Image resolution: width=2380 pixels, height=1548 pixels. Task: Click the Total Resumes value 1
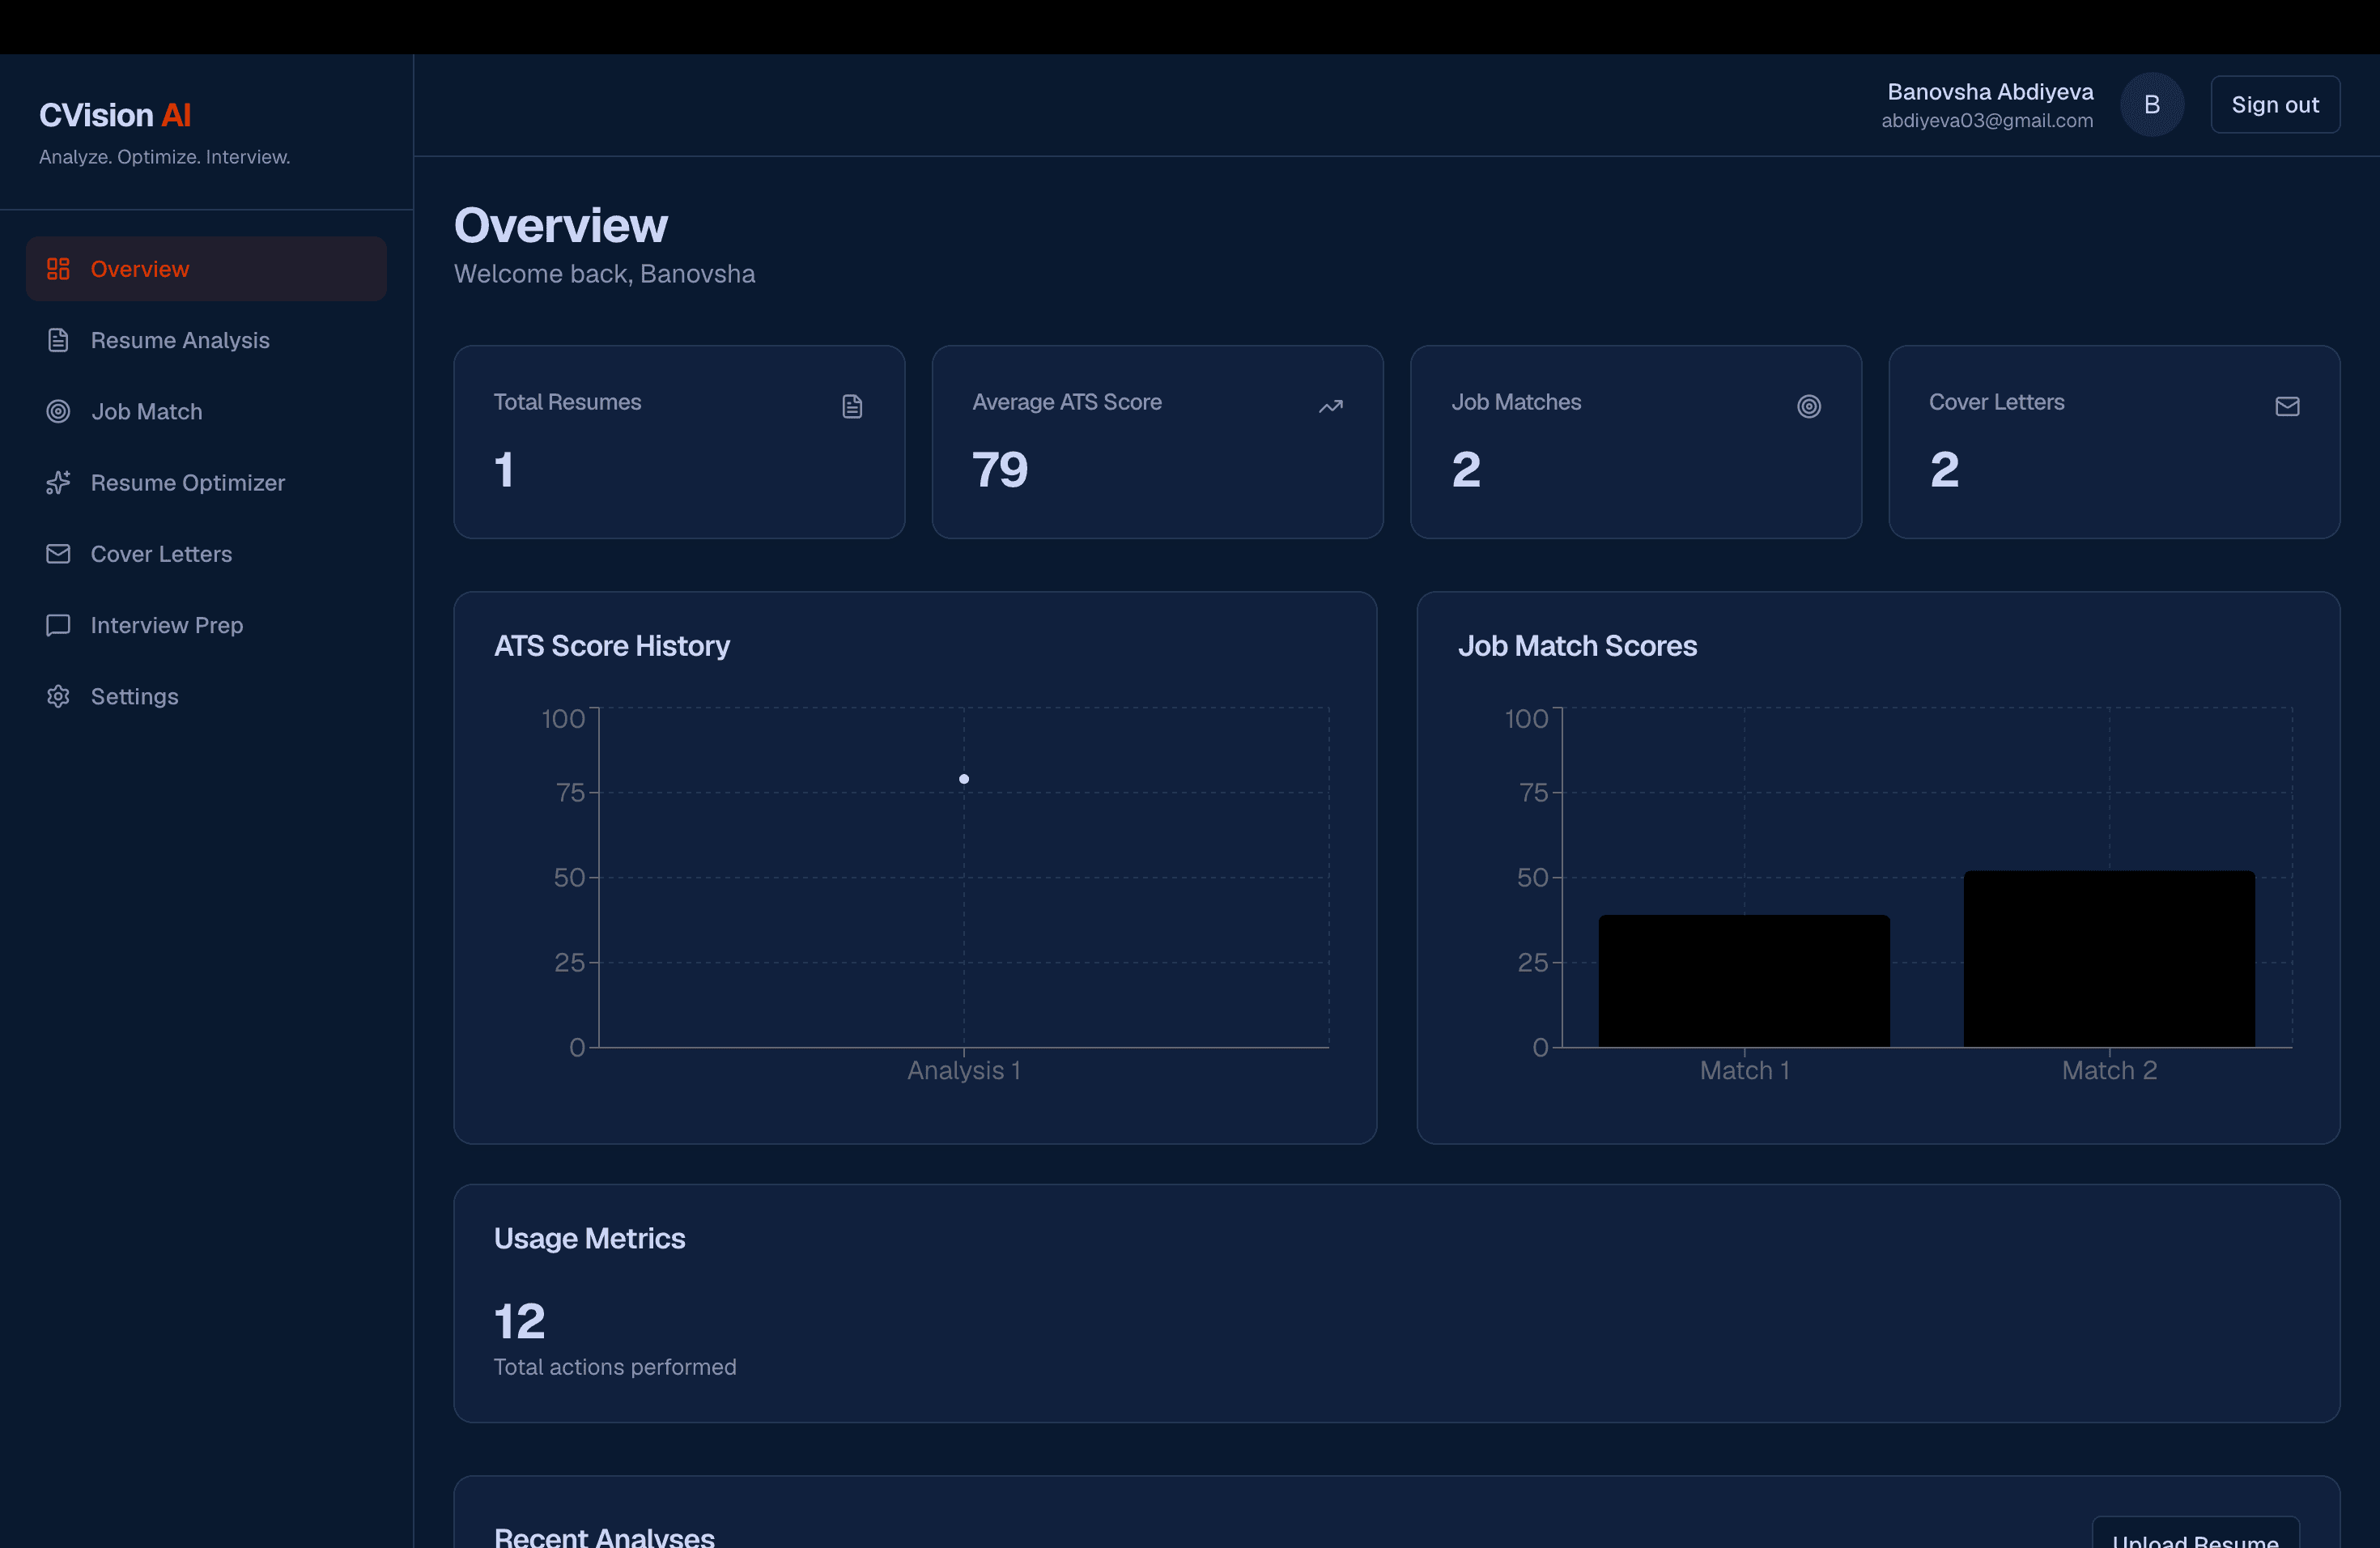pyautogui.click(x=504, y=469)
